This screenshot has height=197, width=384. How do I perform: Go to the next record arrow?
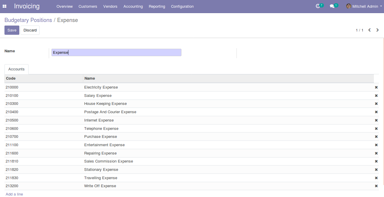(377, 30)
